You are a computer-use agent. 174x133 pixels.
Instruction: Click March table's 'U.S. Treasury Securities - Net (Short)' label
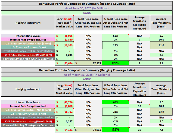click(x=28, y=110)
